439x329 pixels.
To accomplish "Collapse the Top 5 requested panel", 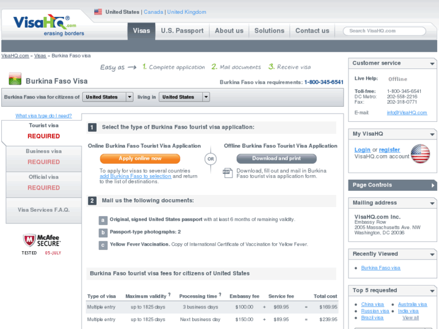I will (432, 291).
